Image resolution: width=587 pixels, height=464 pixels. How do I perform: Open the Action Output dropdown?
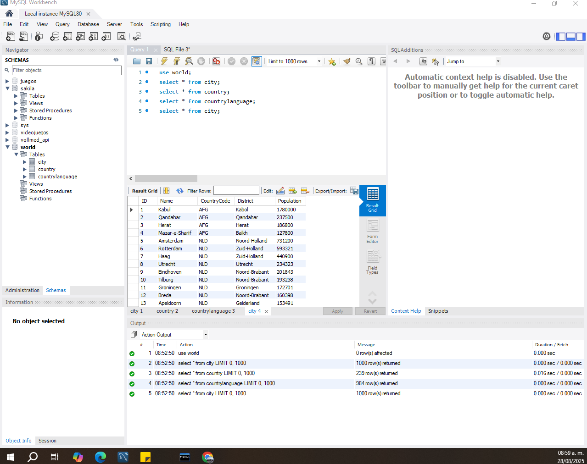[174, 334]
